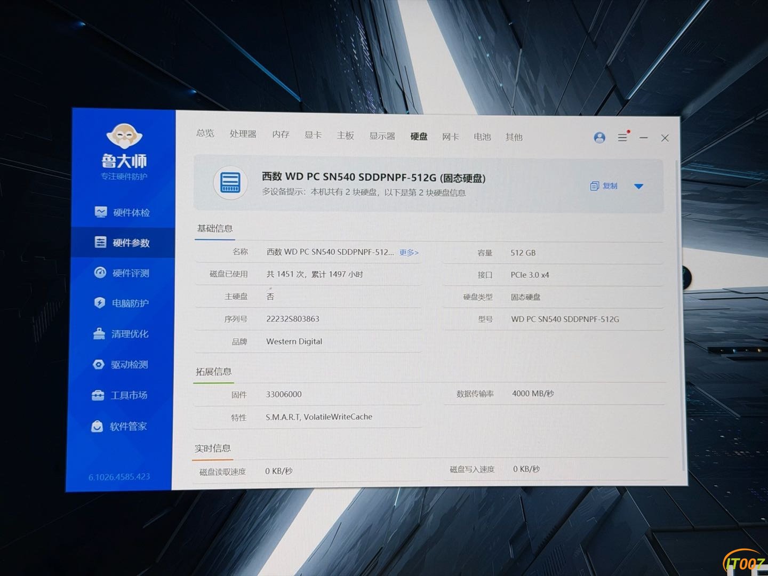Close the Lu Dashi window

click(x=665, y=138)
